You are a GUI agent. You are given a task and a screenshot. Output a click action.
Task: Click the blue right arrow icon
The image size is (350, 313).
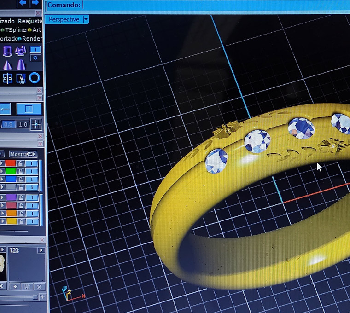(x=35, y=3)
